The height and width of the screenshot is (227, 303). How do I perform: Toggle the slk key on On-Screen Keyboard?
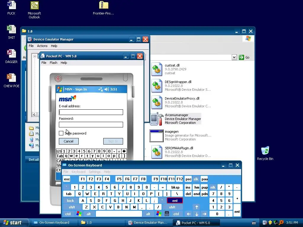[x=196, y=179]
